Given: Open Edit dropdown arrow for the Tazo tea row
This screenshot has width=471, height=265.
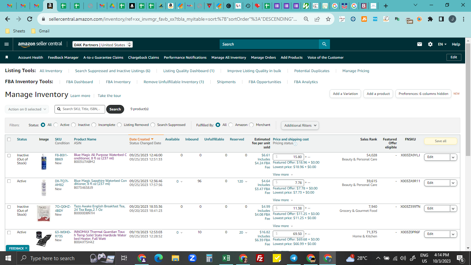Looking at the screenshot, I should (x=453, y=208).
